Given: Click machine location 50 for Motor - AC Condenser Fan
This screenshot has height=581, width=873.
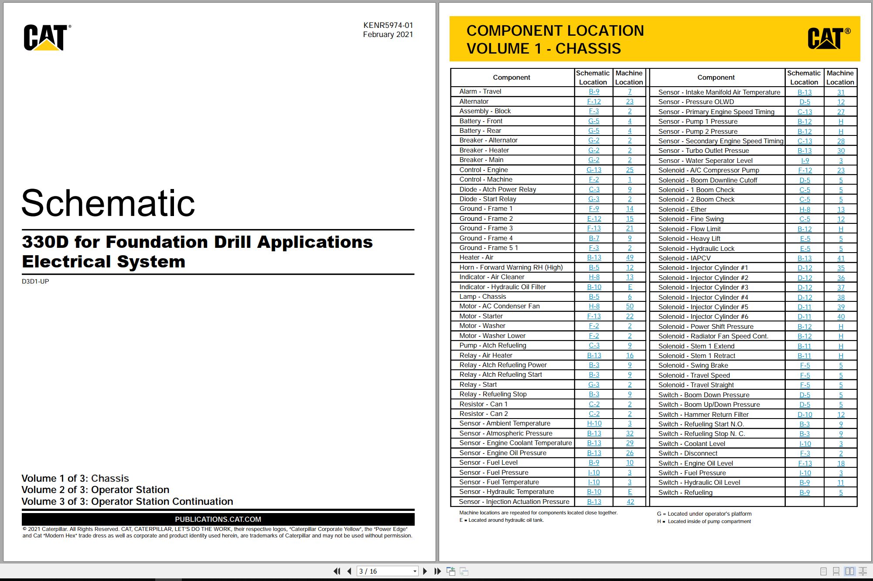Looking at the screenshot, I should [630, 306].
